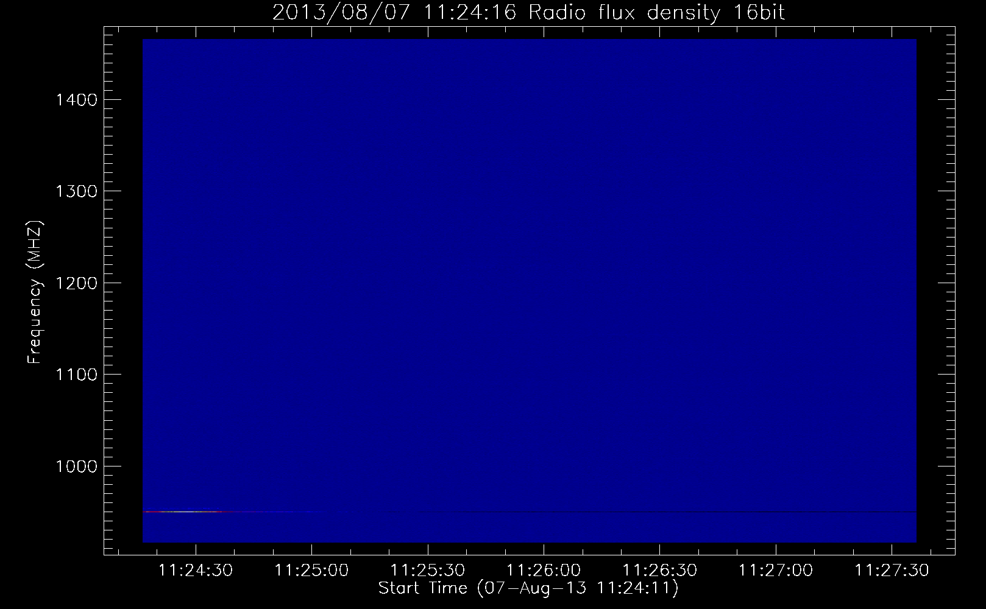
Task: Click the 11:27:00 time tick label
Action: pos(776,570)
